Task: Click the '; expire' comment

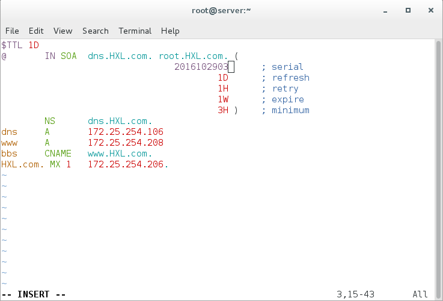Action: tap(283, 99)
